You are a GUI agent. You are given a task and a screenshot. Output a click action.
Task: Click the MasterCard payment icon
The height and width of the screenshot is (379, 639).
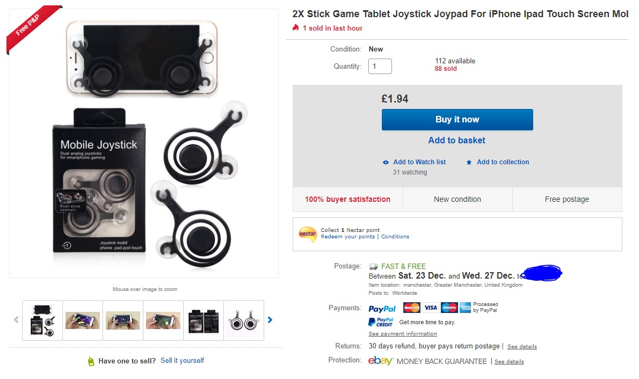click(411, 308)
